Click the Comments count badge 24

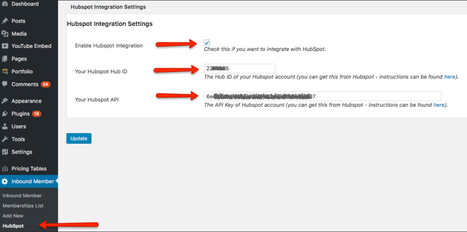click(x=46, y=84)
